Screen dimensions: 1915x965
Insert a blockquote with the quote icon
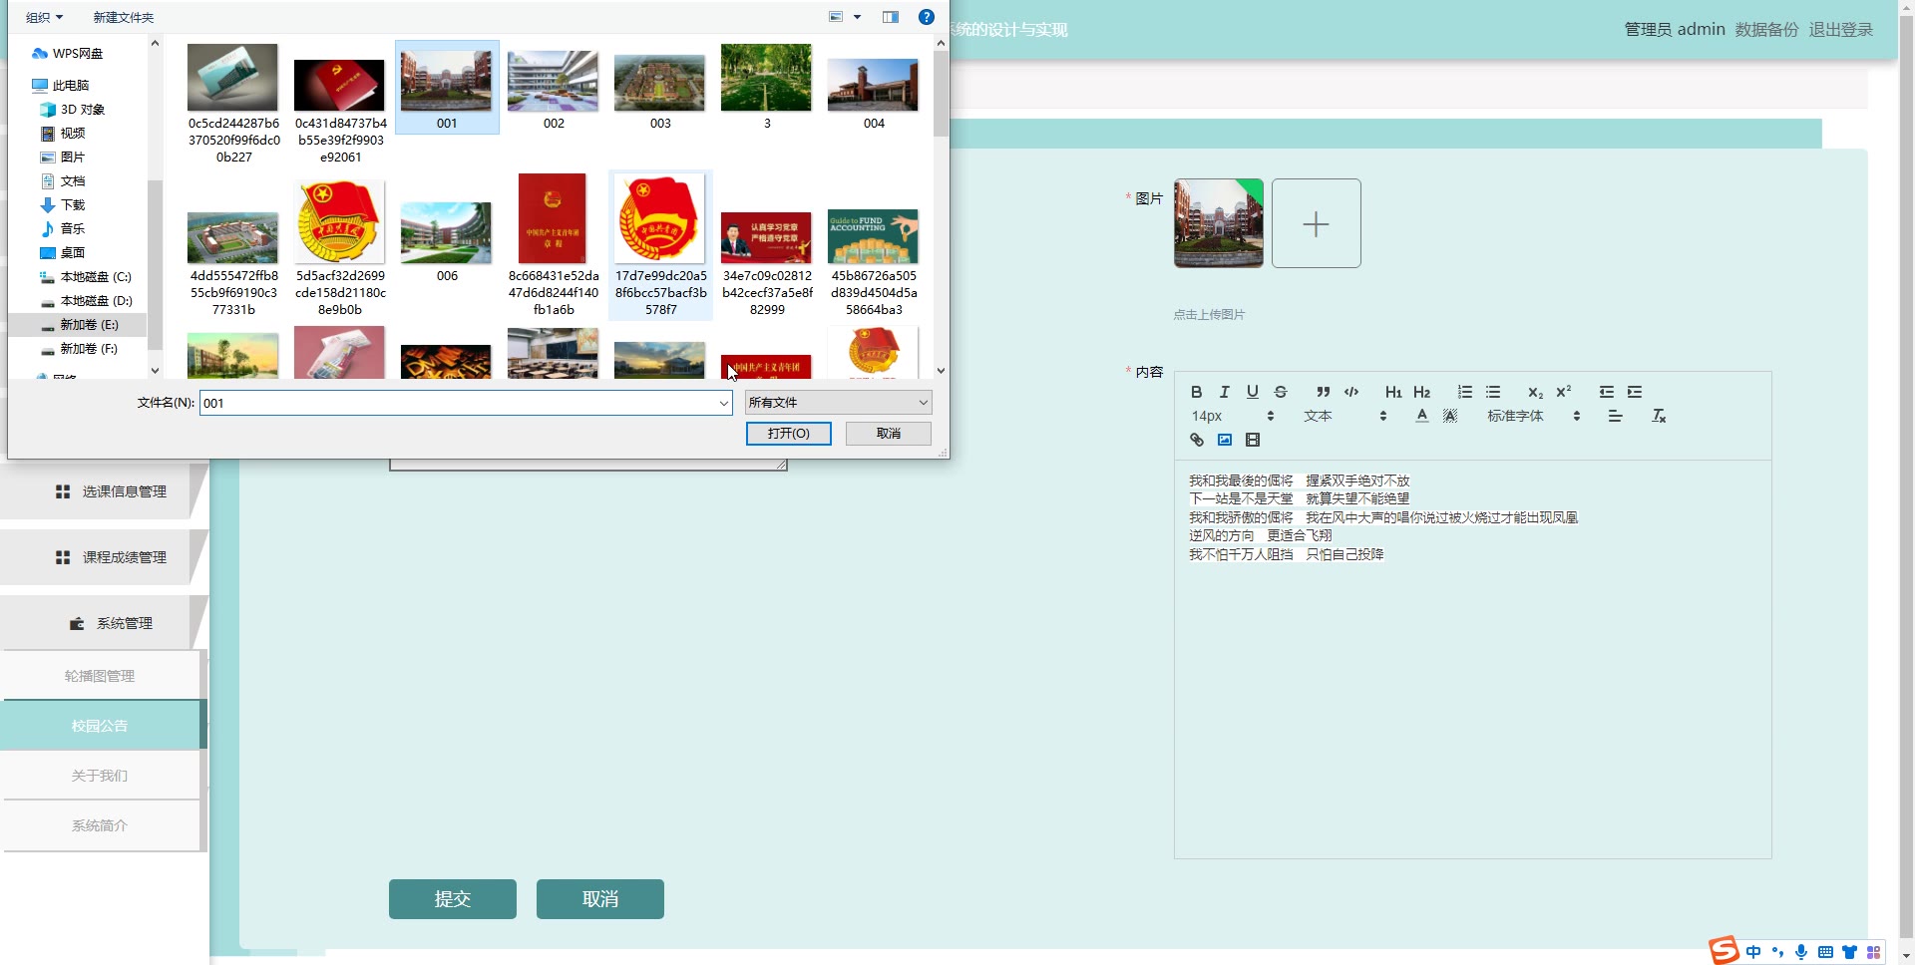coord(1323,392)
